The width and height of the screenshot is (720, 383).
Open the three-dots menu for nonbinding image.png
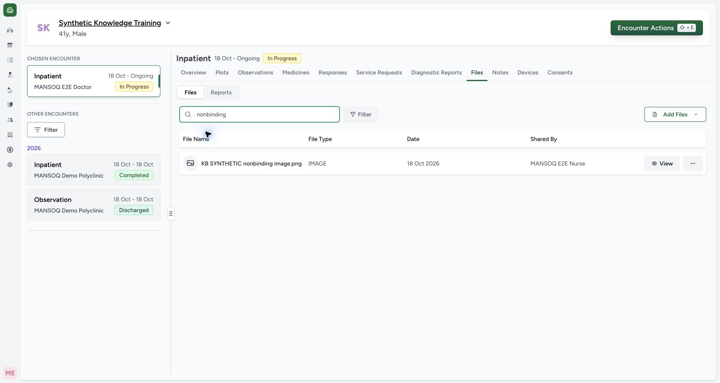pyautogui.click(x=693, y=163)
